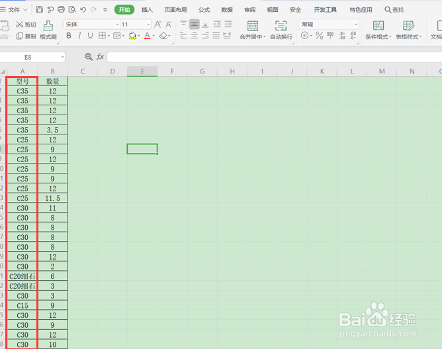The image size is (442, 349).
Task: Click in the formula bar input
Action: 275,57
